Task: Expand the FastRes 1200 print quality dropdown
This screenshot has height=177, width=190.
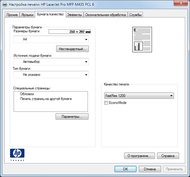Action: 139,96
